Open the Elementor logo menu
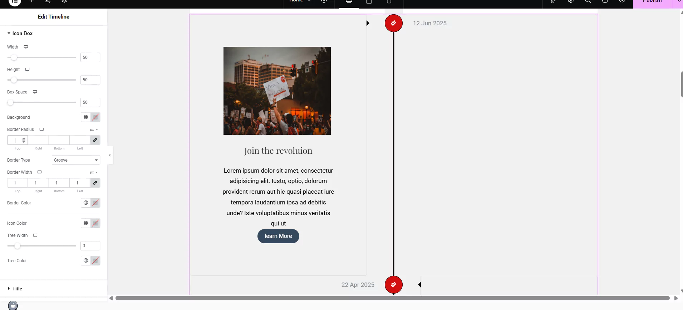Viewport: 683px width, 310px height. click(15, 2)
